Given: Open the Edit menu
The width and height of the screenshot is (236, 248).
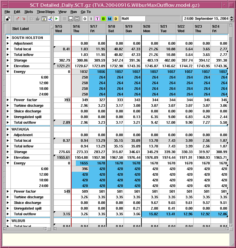Looking at the screenshot, I should (x=17, y=12).
